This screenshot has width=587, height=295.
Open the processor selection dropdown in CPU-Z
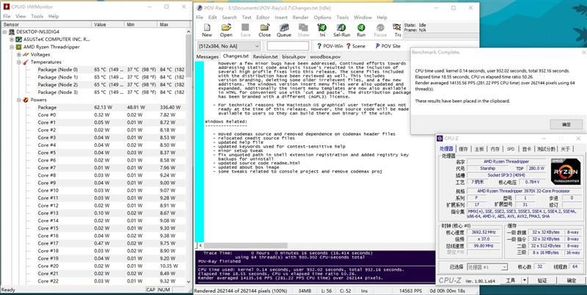point(487,267)
